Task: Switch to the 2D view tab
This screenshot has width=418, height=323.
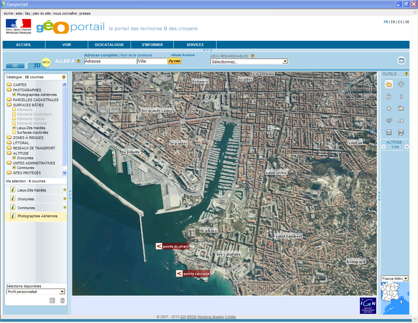Action: pyautogui.click(x=15, y=66)
